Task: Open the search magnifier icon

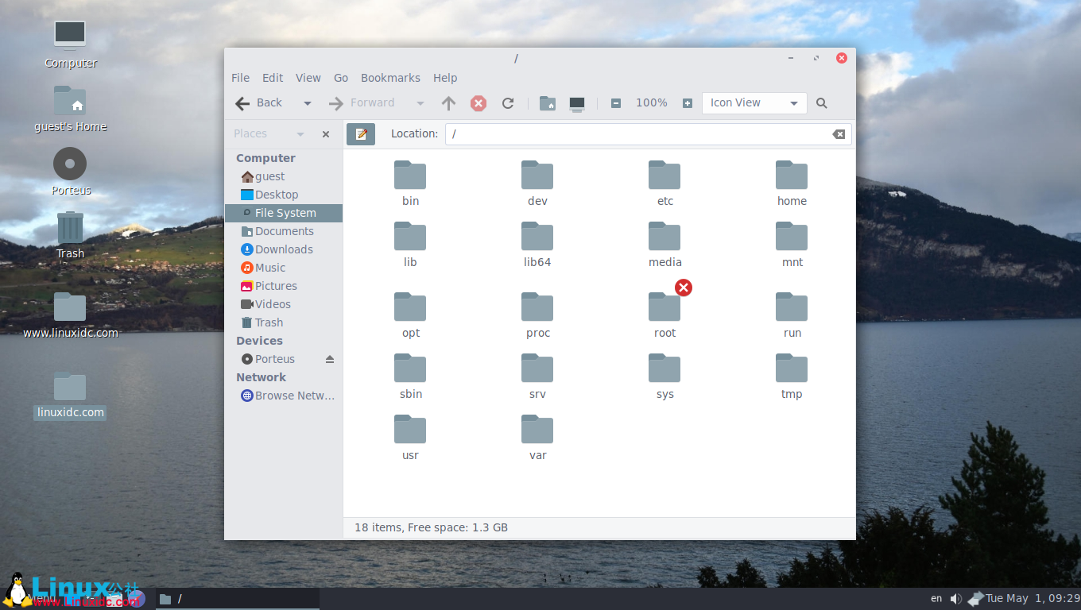Action: coord(822,103)
